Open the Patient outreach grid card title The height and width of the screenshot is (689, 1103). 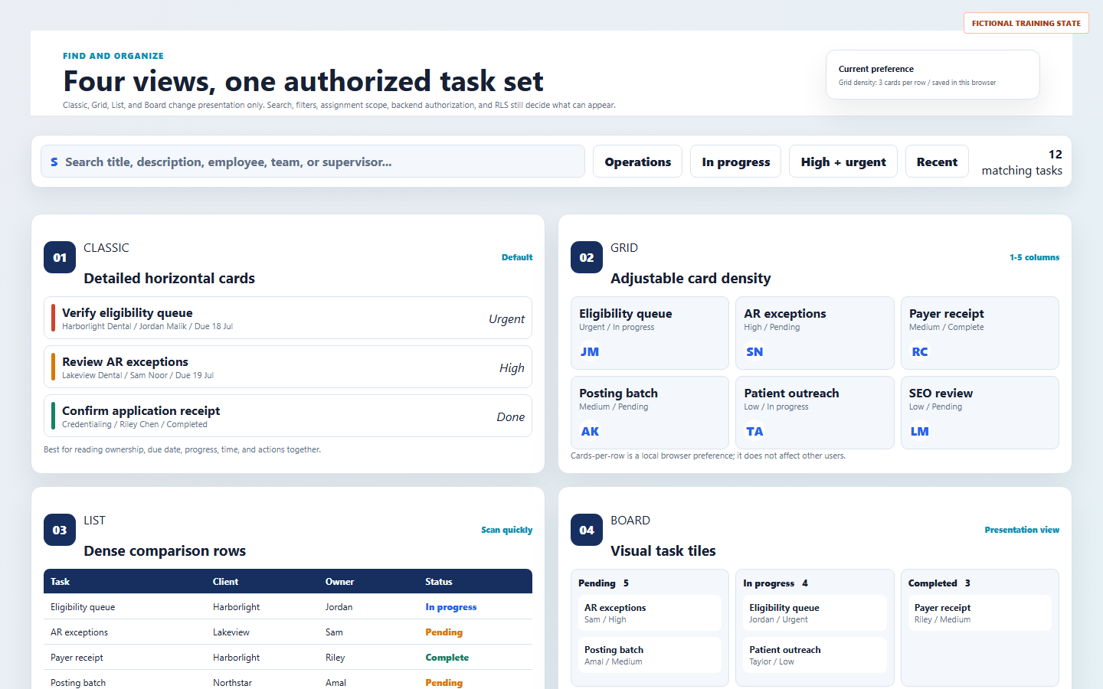coord(791,393)
